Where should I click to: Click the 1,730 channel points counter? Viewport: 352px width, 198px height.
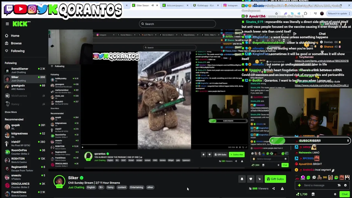tap(302, 194)
